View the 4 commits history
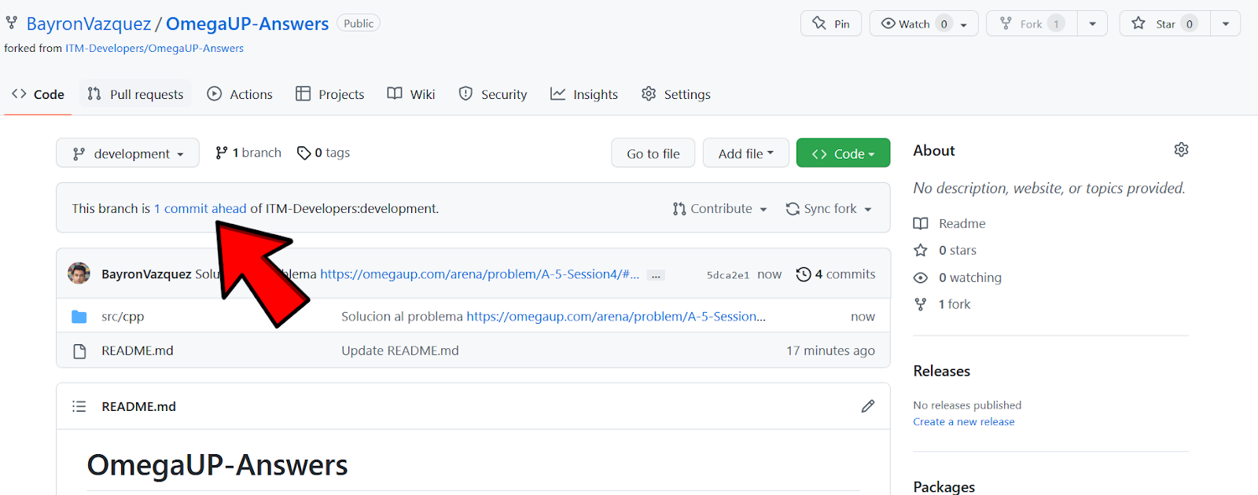 836,274
